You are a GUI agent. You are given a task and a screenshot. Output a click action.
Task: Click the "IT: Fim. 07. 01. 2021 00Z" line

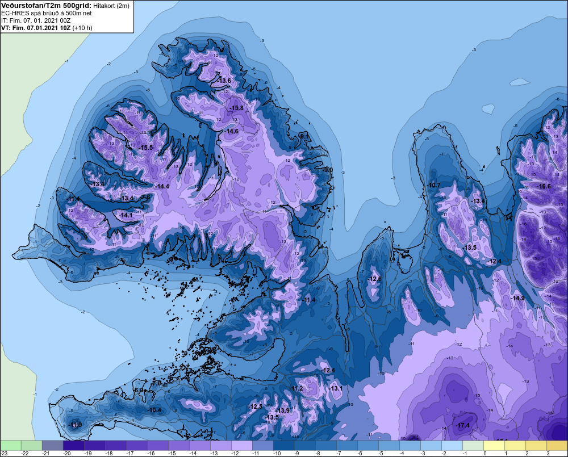[36, 20]
